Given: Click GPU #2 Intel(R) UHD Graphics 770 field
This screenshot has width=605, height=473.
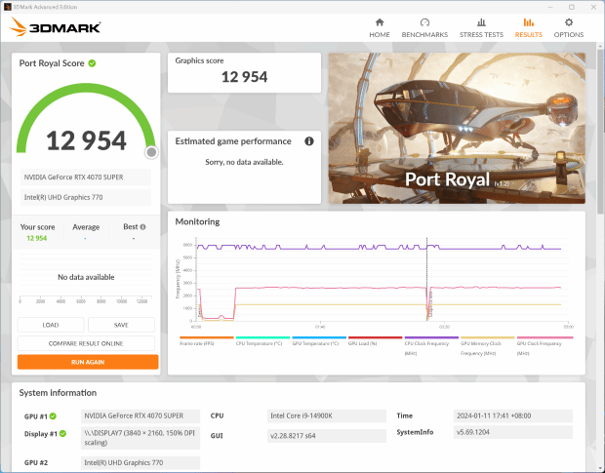Looking at the screenshot, I should point(141,462).
